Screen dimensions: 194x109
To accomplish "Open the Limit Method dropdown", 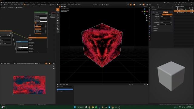I will [166, 23].
